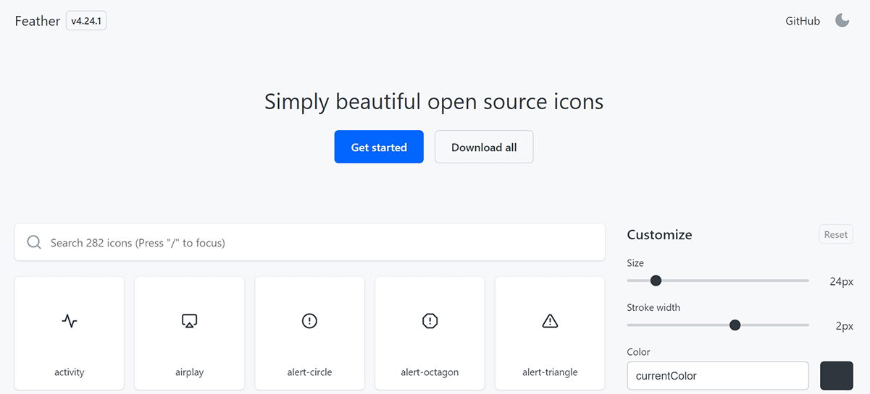Click the 'Stroke width' label
This screenshot has width=870, height=394.
click(653, 307)
